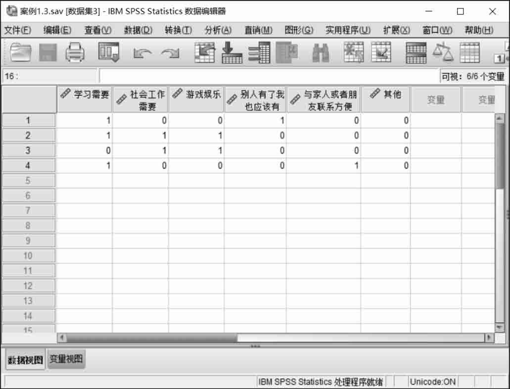Select row header number 4

(x=29, y=166)
